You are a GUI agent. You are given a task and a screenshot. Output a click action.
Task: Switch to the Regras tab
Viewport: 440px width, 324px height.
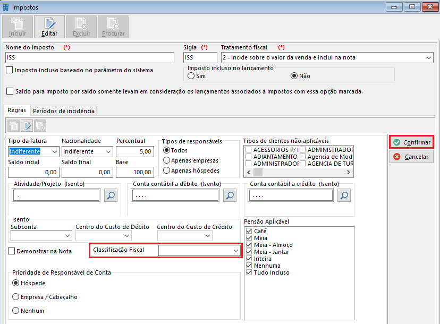[x=17, y=110]
